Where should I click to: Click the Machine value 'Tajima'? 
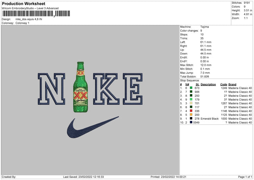pyautogui.click(x=204, y=27)
